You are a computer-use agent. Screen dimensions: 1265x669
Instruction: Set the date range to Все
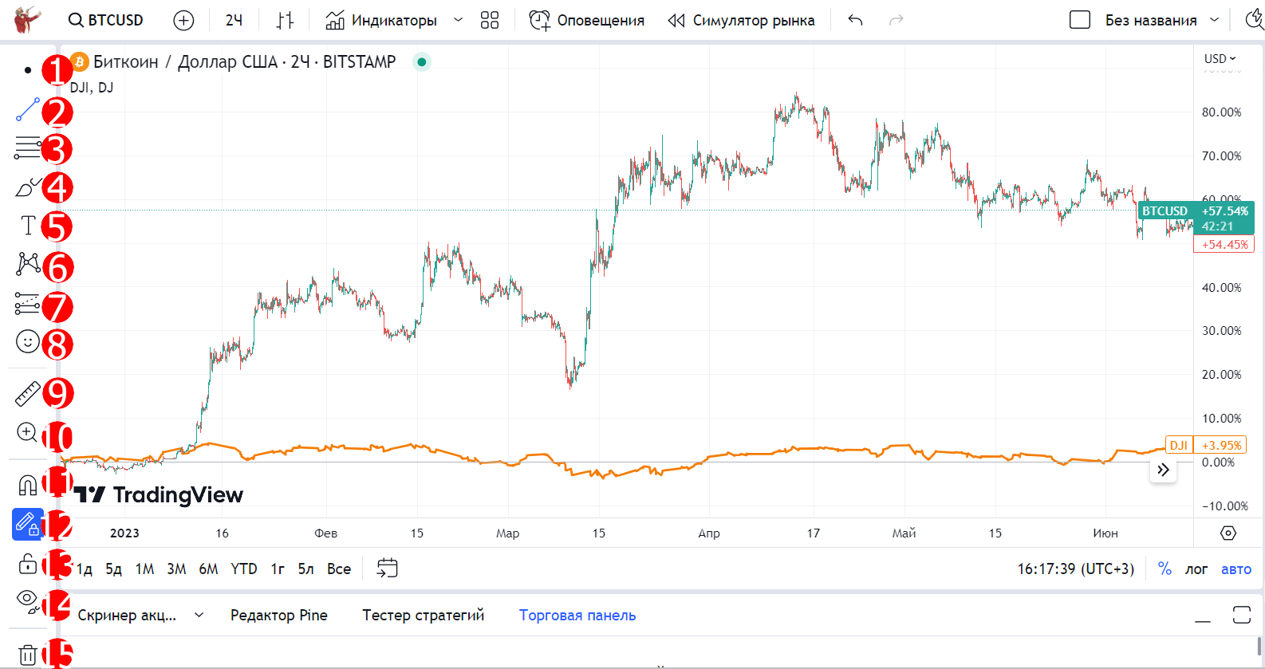(x=339, y=569)
